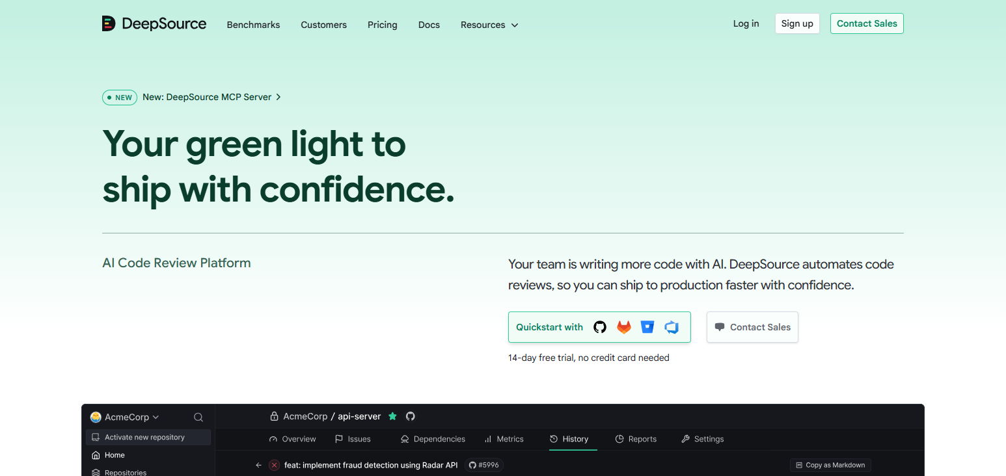Open pull request #5996 badge
Screen dimensions: 1006x476
484,465
